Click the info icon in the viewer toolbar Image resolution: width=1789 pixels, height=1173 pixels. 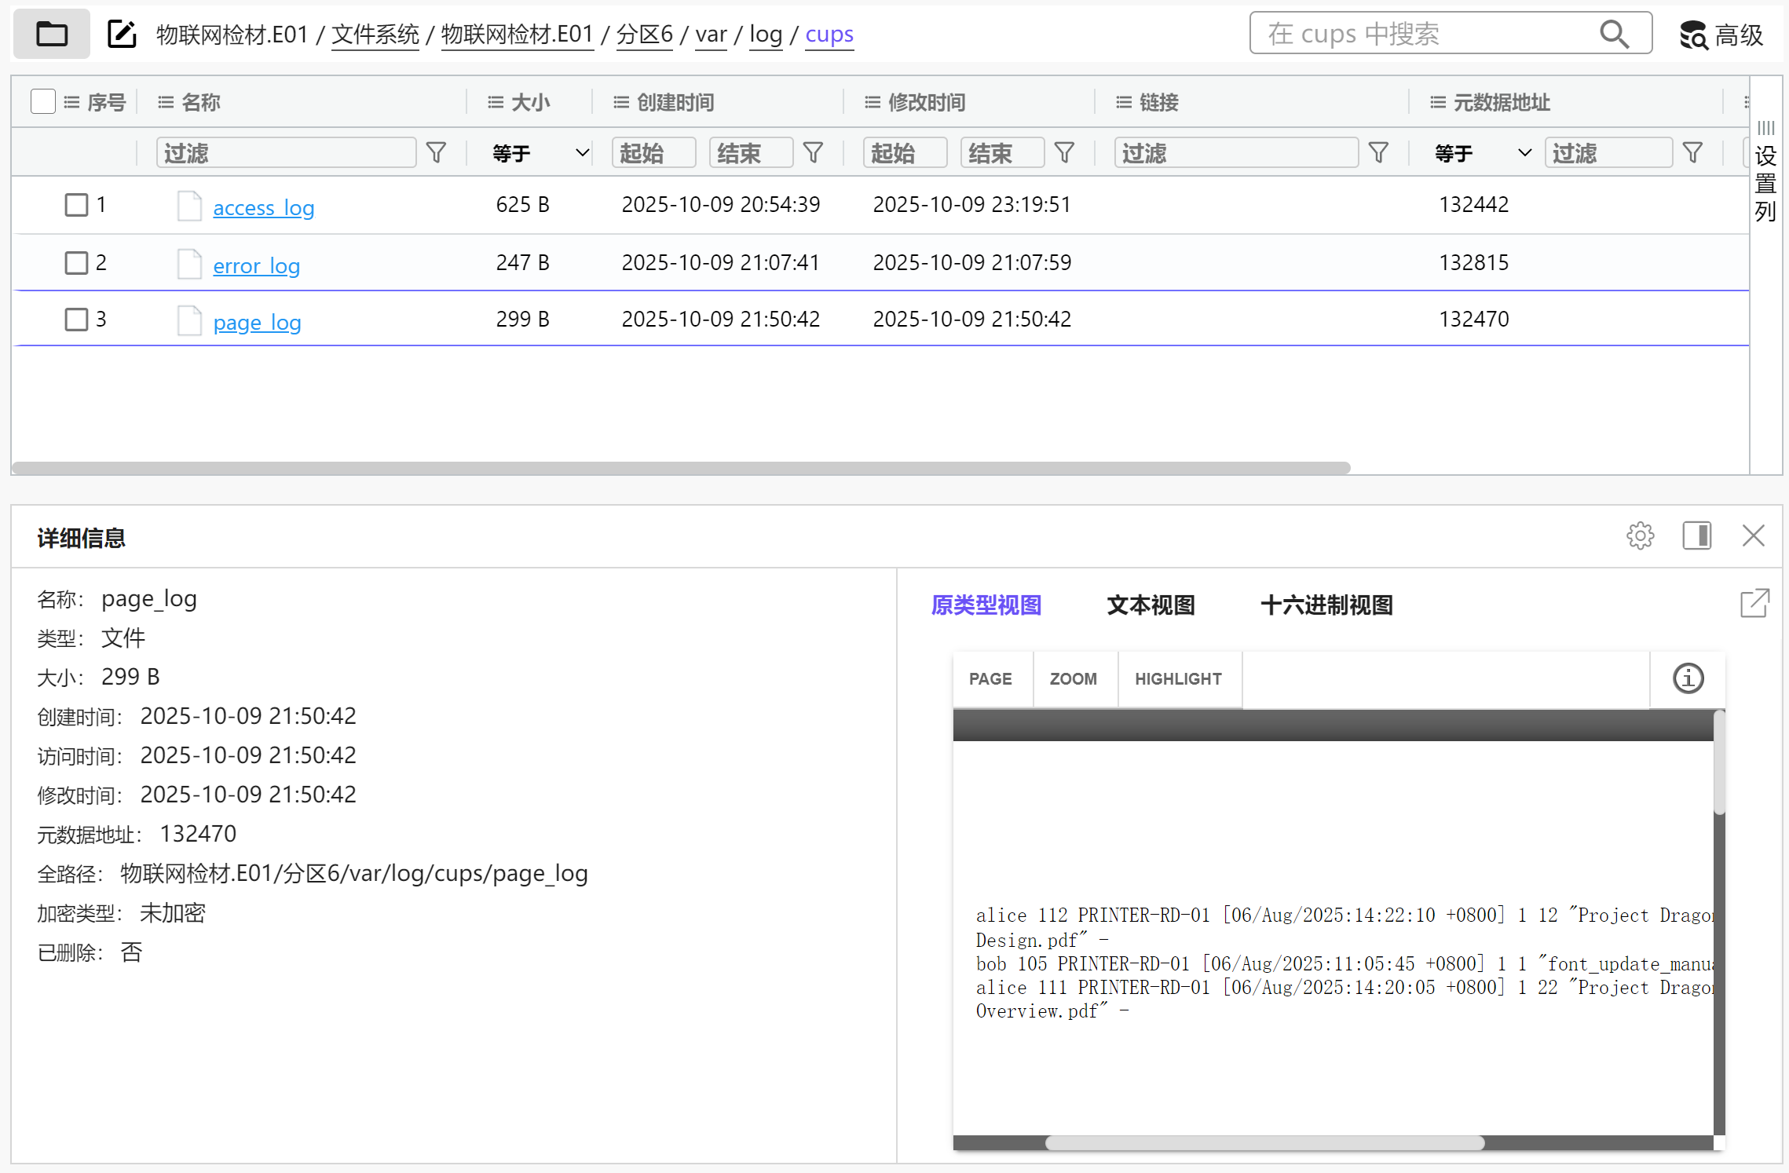(x=1688, y=678)
